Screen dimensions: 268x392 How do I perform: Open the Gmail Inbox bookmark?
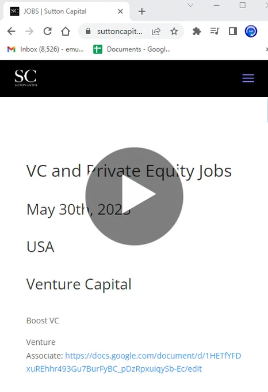[45, 49]
